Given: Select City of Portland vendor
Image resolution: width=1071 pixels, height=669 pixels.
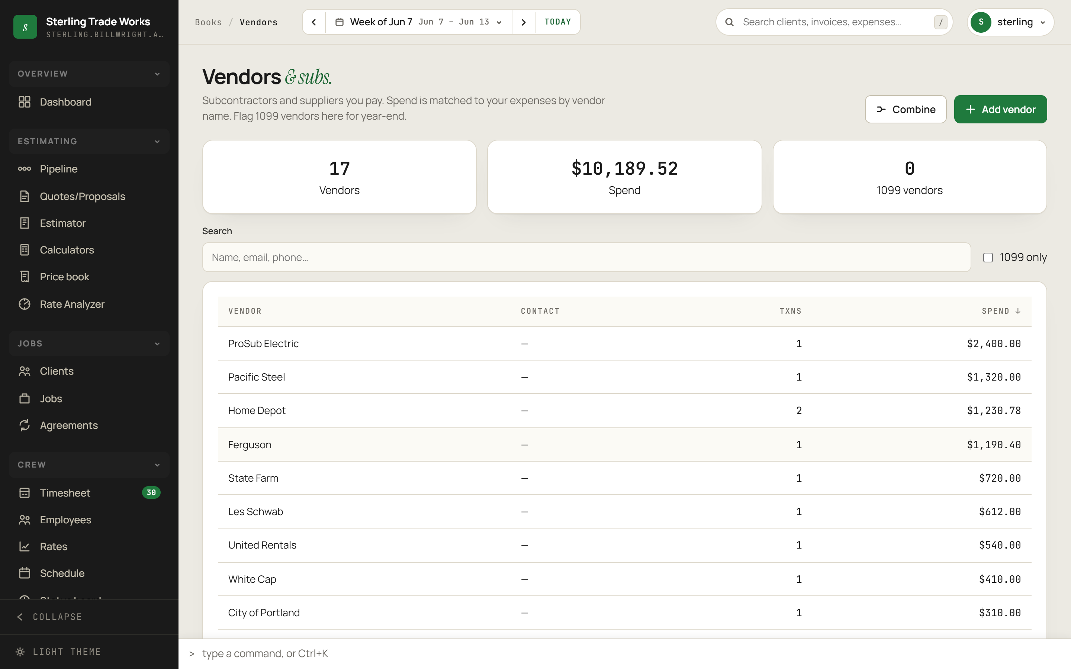Looking at the screenshot, I should click(624, 613).
